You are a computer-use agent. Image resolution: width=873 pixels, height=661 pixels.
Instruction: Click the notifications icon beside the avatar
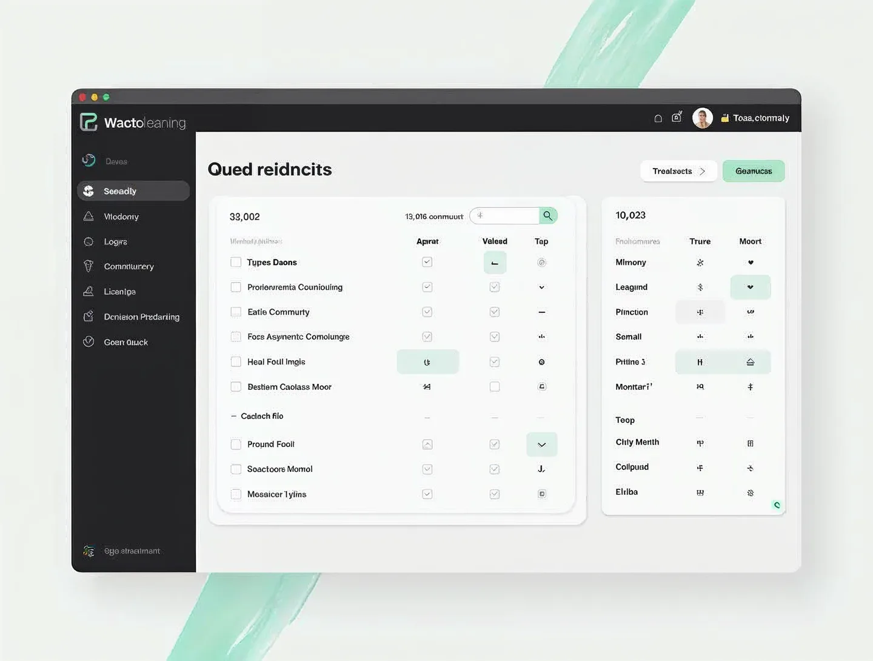(x=677, y=117)
